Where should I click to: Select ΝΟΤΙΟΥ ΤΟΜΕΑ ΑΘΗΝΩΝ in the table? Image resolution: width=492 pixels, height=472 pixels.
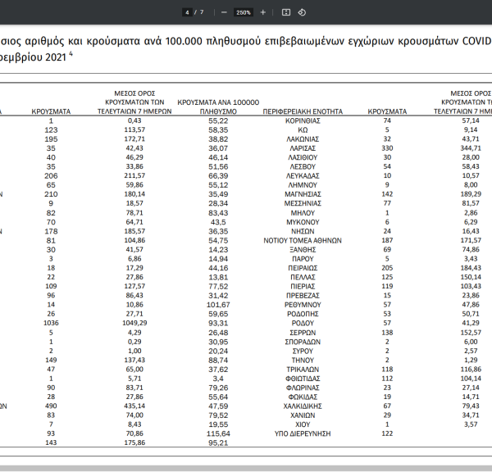click(303, 241)
